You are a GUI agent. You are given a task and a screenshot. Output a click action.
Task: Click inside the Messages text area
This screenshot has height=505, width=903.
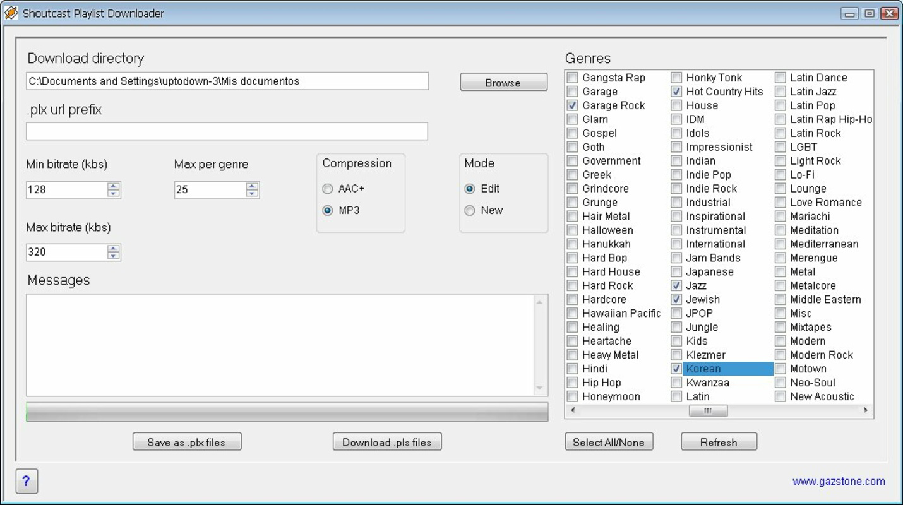[280, 345]
